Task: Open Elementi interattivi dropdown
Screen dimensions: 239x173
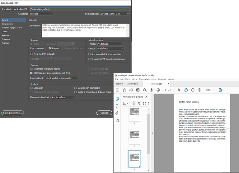Action: [62, 97]
